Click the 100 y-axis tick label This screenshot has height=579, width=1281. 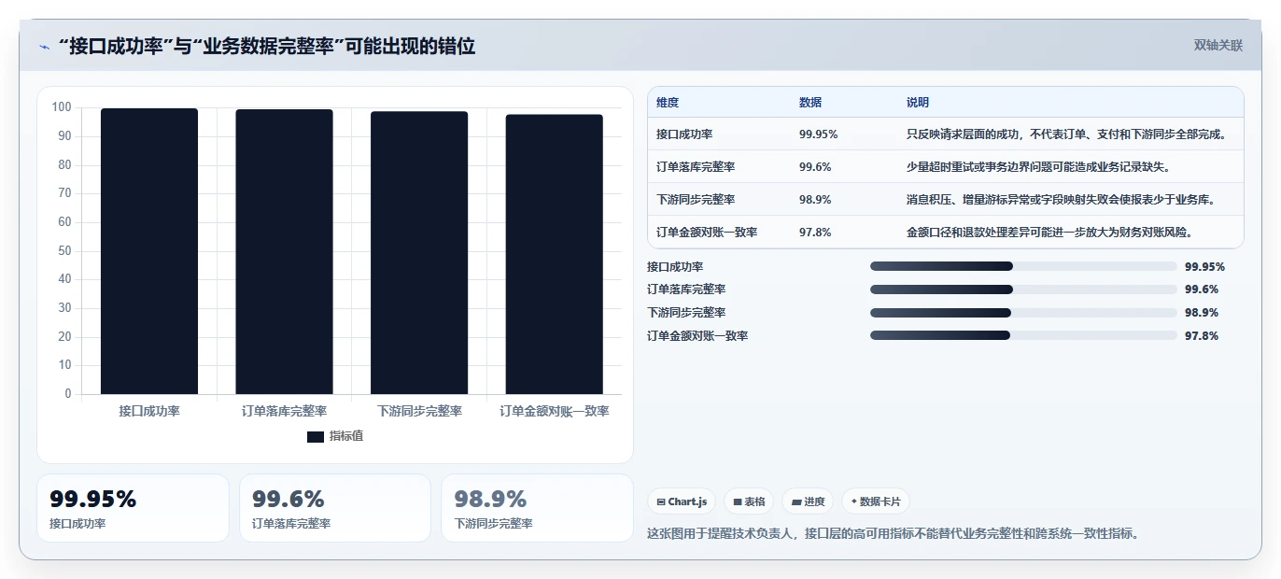tap(62, 107)
